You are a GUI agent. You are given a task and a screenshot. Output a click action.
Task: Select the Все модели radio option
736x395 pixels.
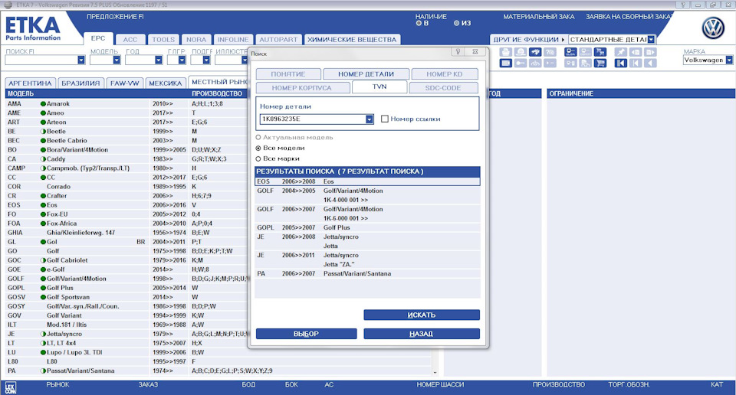click(x=258, y=148)
